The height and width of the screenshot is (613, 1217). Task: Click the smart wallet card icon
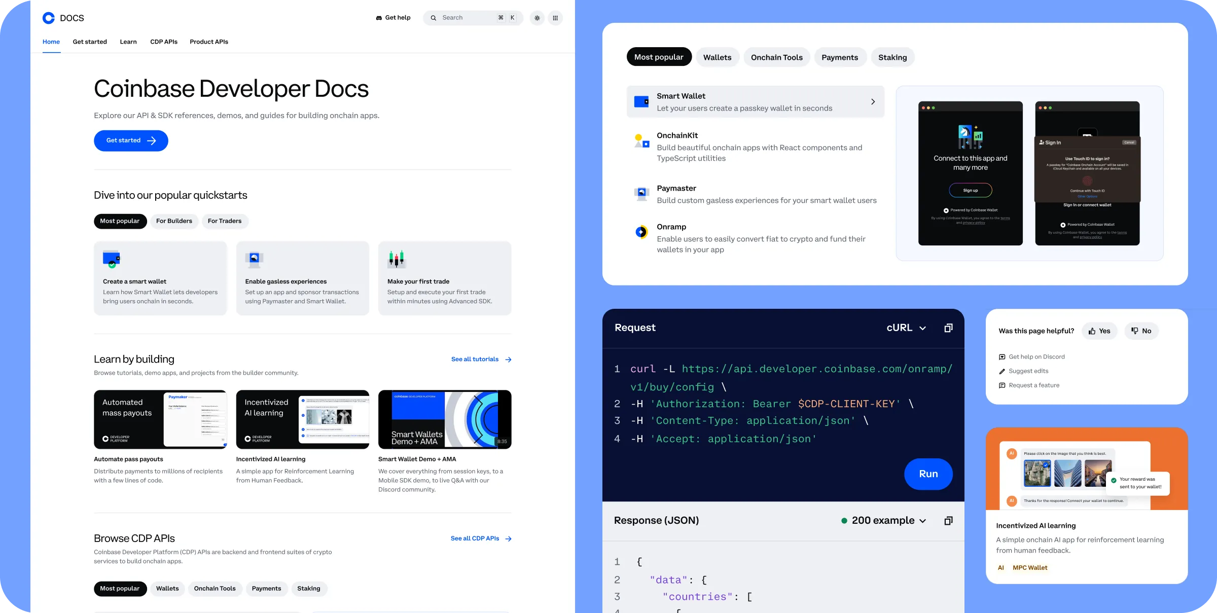tap(112, 259)
